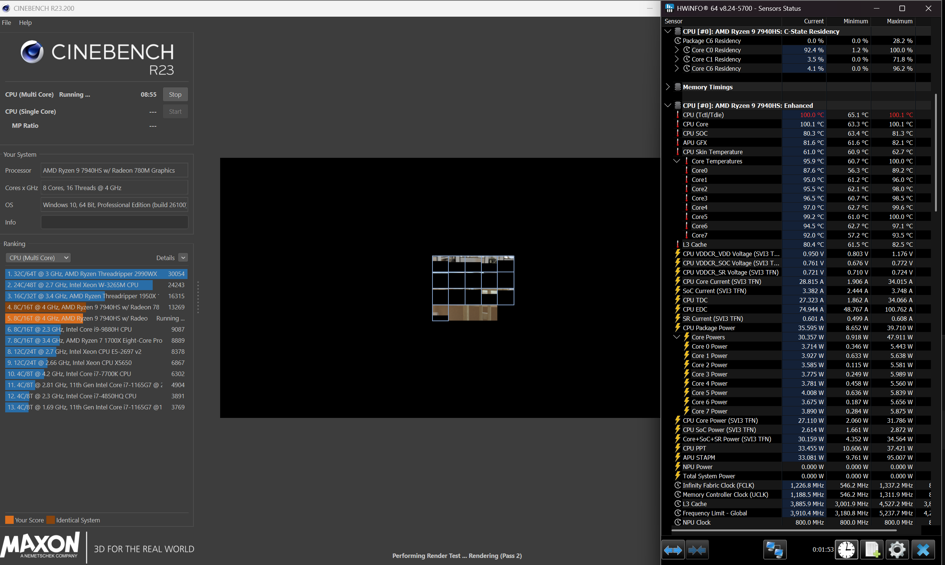This screenshot has width=945, height=565.
Task: Open HWiNFO remote network monitoring icon
Action: (x=775, y=550)
